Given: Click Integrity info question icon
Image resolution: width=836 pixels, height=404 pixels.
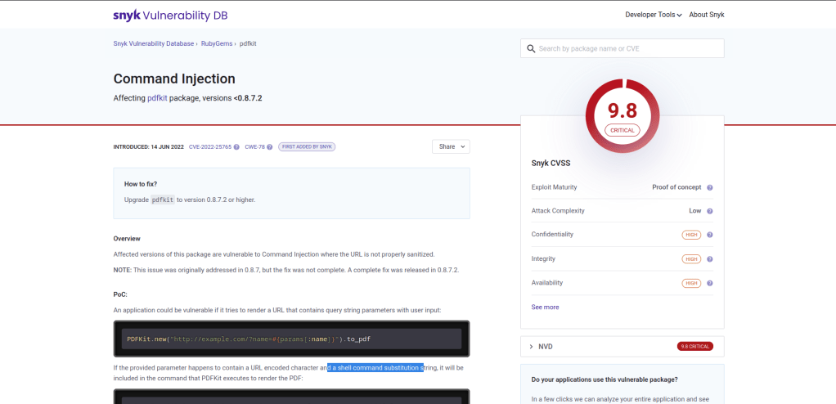Looking at the screenshot, I should [x=709, y=259].
